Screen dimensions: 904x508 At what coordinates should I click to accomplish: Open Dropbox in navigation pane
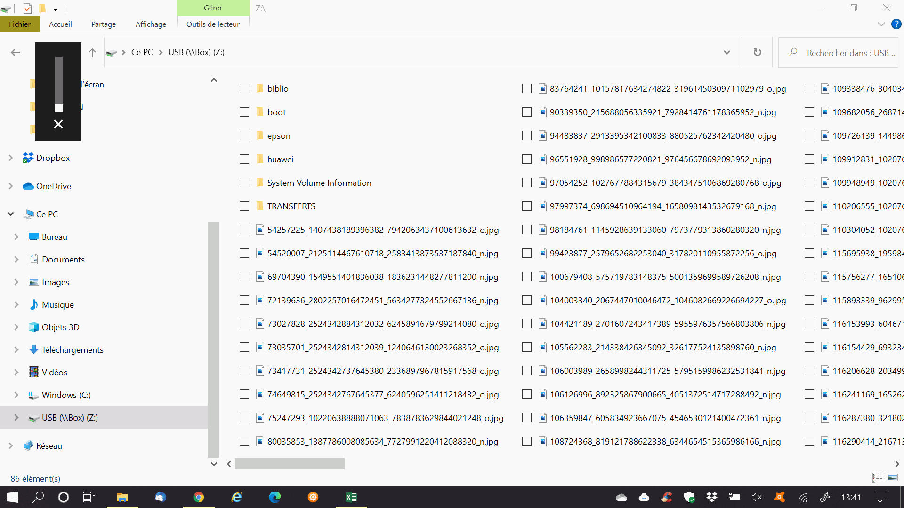pos(53,158)
